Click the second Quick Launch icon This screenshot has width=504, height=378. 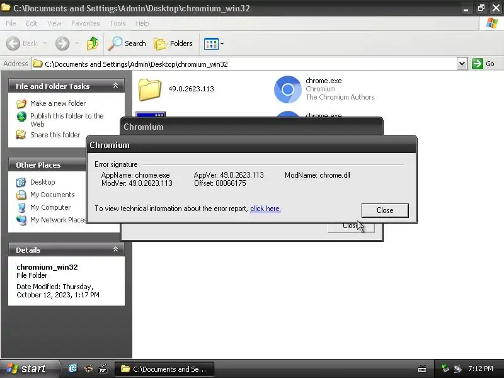point(88,369)
